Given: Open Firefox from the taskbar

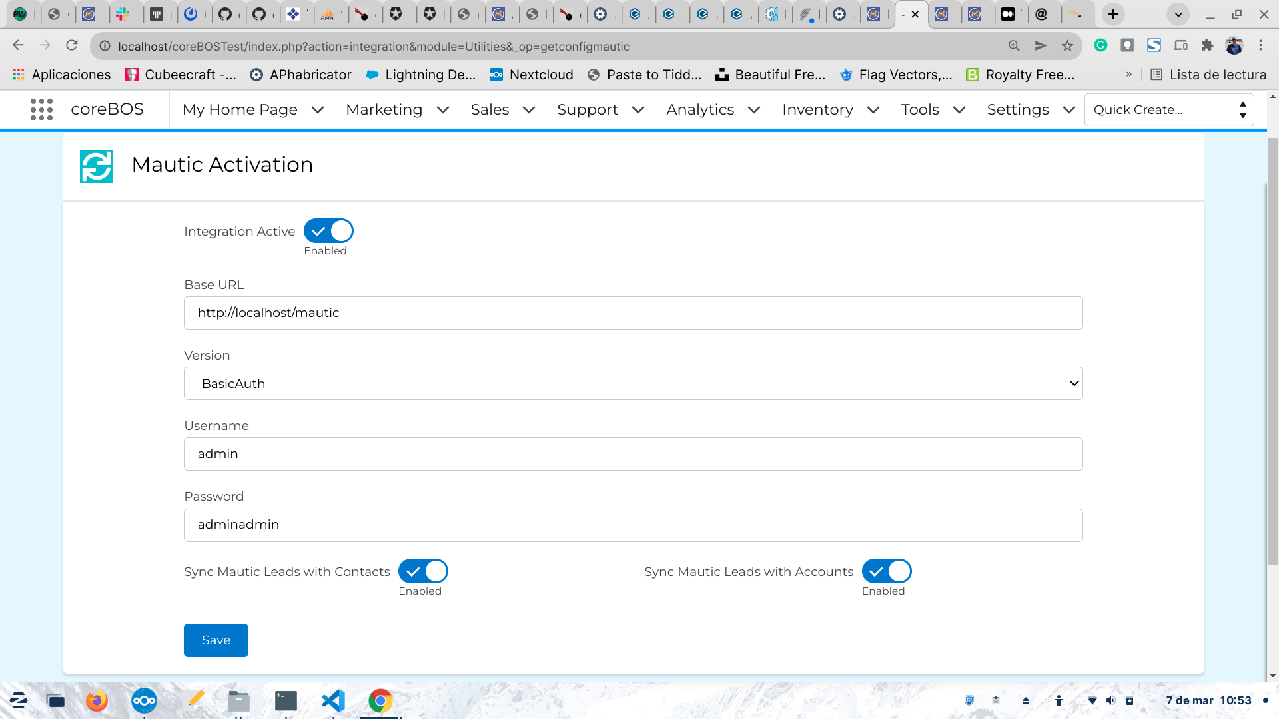Looking at the screenshot, I should point(97,700).
